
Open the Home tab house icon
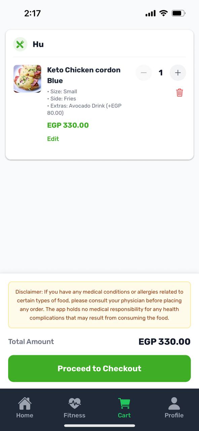[25, 403]
